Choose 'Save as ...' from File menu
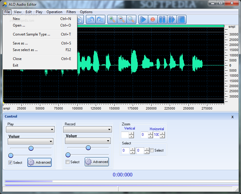 tap(20, 43)
